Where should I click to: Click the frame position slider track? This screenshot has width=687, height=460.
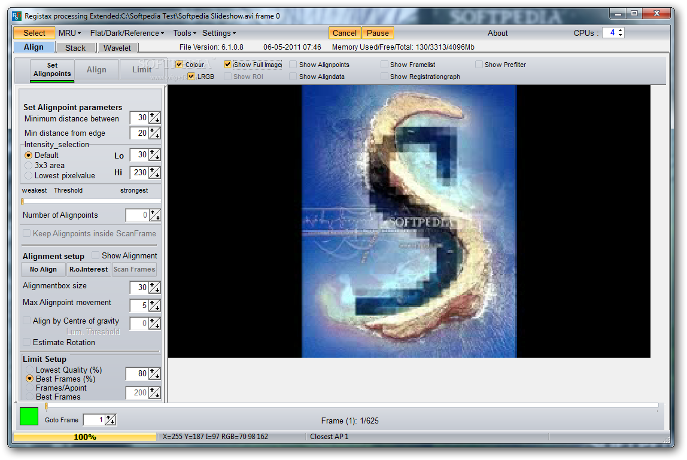(x=352, y=406)
